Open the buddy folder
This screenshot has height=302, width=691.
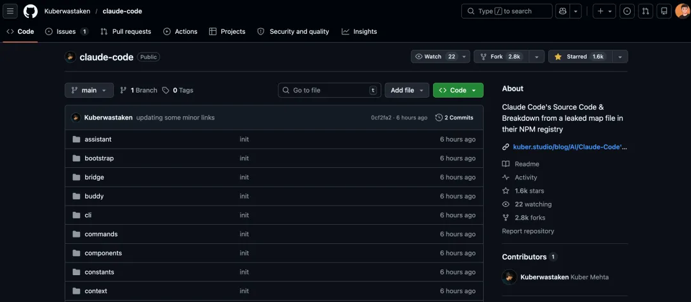[x=94, y=196]
